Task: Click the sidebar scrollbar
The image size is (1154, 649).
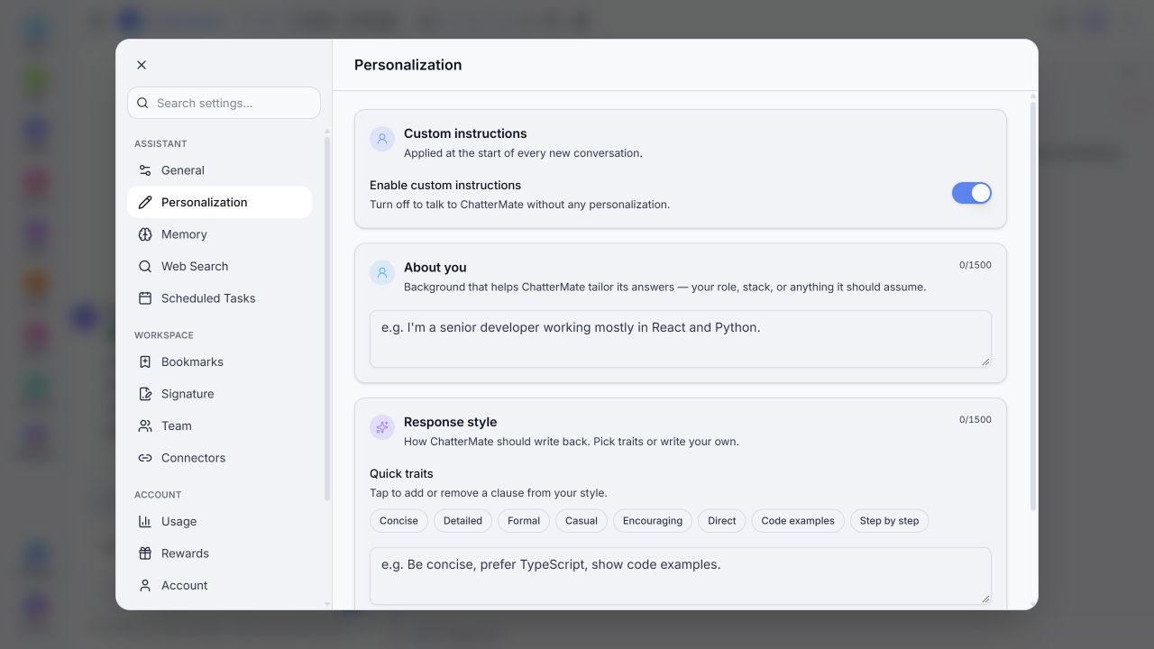Action: coord(327,319)
